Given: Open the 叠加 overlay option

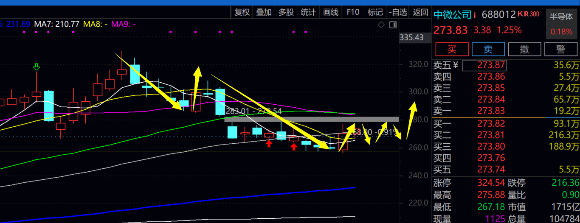Looking at the screenshot, I should coord(264,12).
